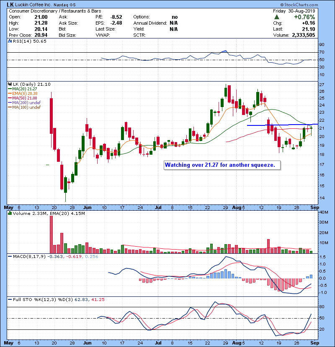Click the 14 price level on right axis
This screenshot has width=335, height=347.
point(322,198)
